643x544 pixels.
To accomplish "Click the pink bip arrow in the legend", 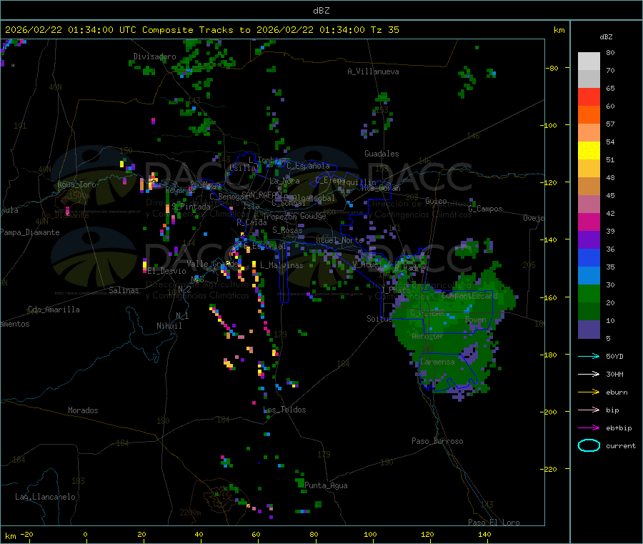I will tap(589, 410).
